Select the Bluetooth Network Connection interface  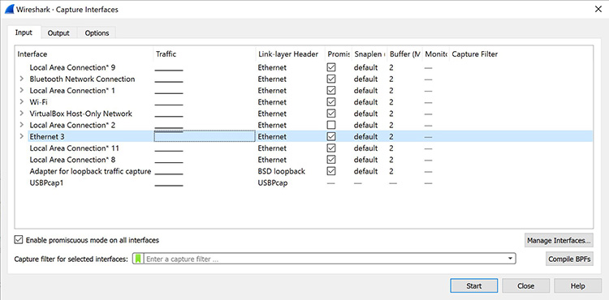click(x=82, y=79)
